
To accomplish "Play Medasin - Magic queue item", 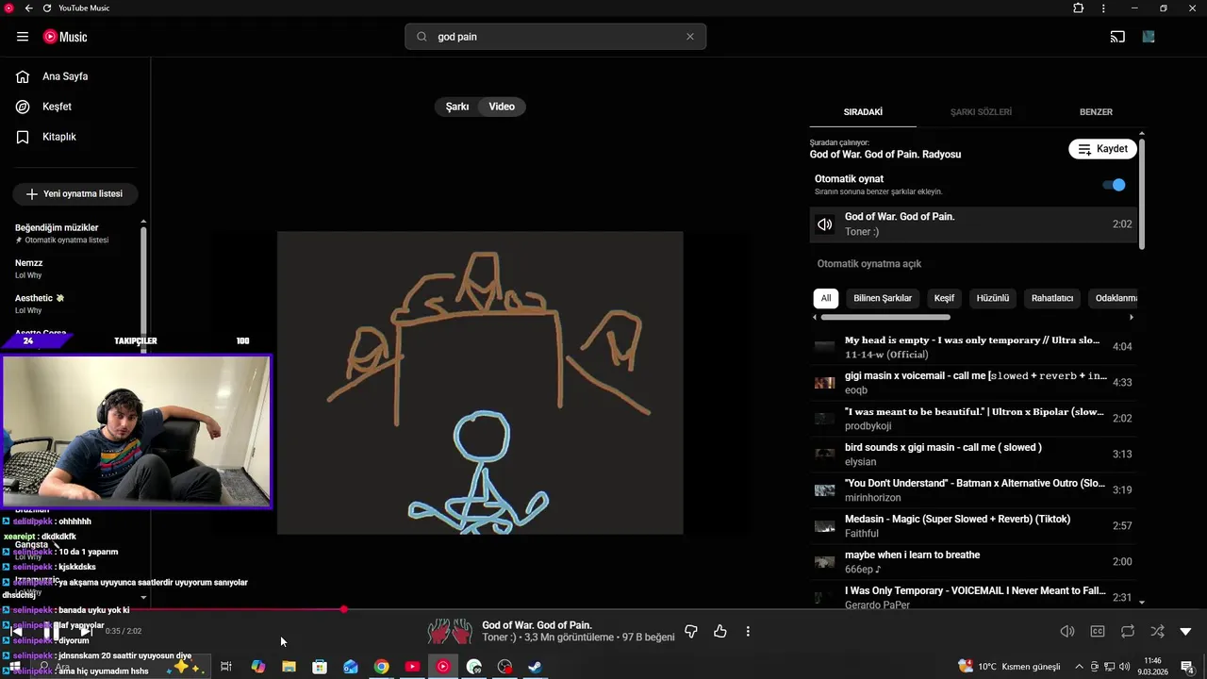I will pos(973,526).
